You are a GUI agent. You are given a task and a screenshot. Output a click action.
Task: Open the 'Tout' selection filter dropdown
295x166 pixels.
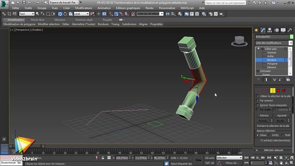27,14
